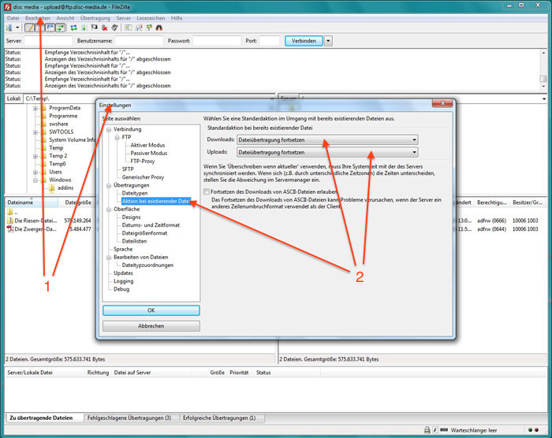Select Dateitypen in settings tree
The width and height of the screenshot is (552, 438).
click(135, 193)
